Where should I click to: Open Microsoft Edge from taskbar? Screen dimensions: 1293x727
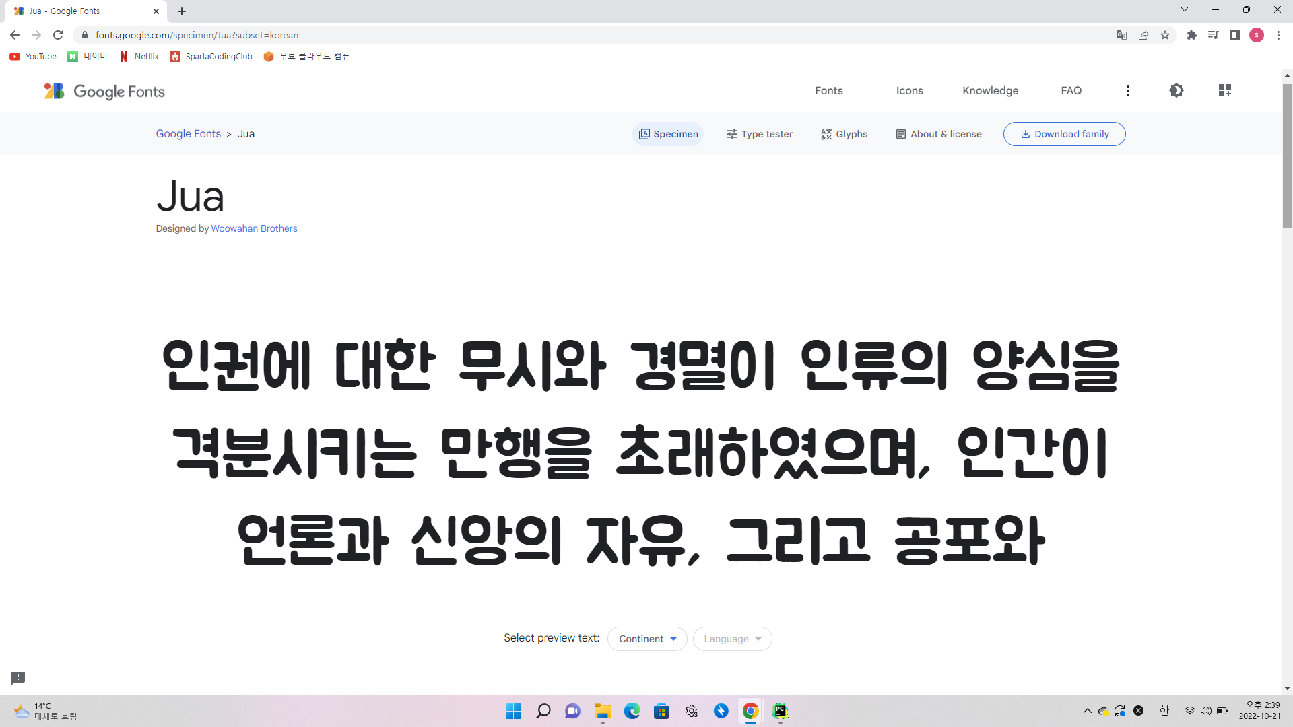click(x=632, y=711)
